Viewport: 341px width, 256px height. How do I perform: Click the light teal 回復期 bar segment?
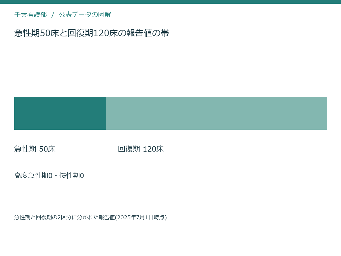click(x=217, y=113)
